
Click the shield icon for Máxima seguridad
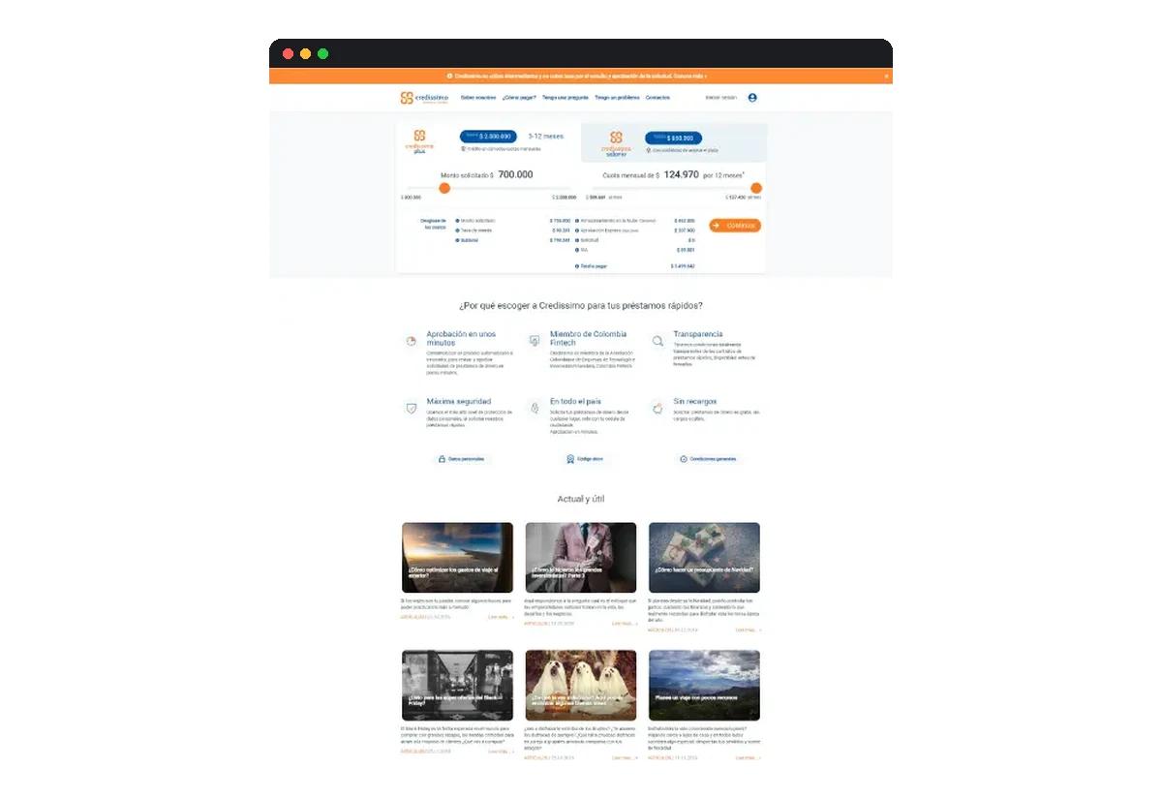[411, 408]
